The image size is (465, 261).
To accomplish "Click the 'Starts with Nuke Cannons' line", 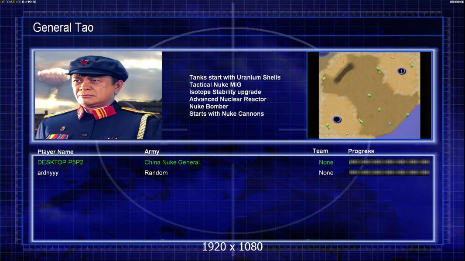I will (226, 114).
